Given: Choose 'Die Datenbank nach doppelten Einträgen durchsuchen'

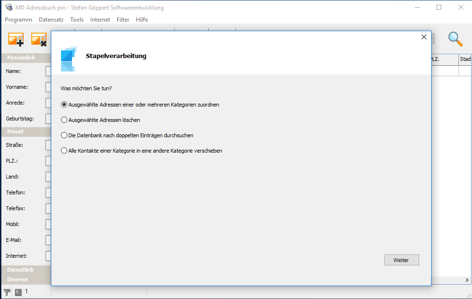Looking at the screenshot, I should click(x=64, y=135).
